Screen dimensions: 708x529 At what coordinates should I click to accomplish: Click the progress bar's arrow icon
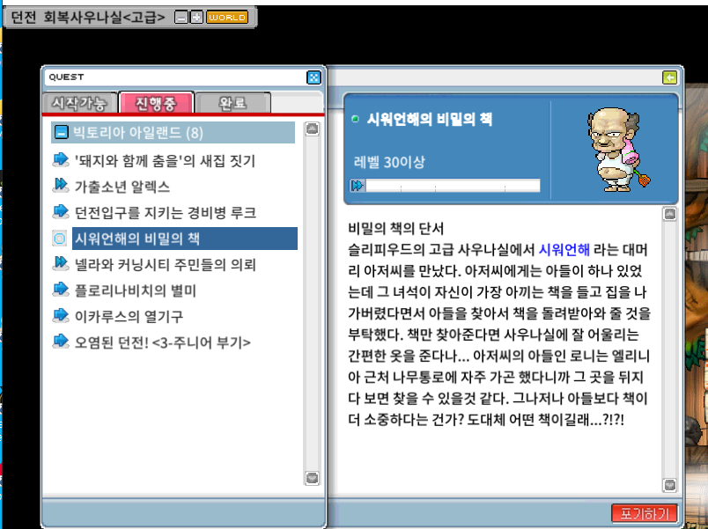358,186
